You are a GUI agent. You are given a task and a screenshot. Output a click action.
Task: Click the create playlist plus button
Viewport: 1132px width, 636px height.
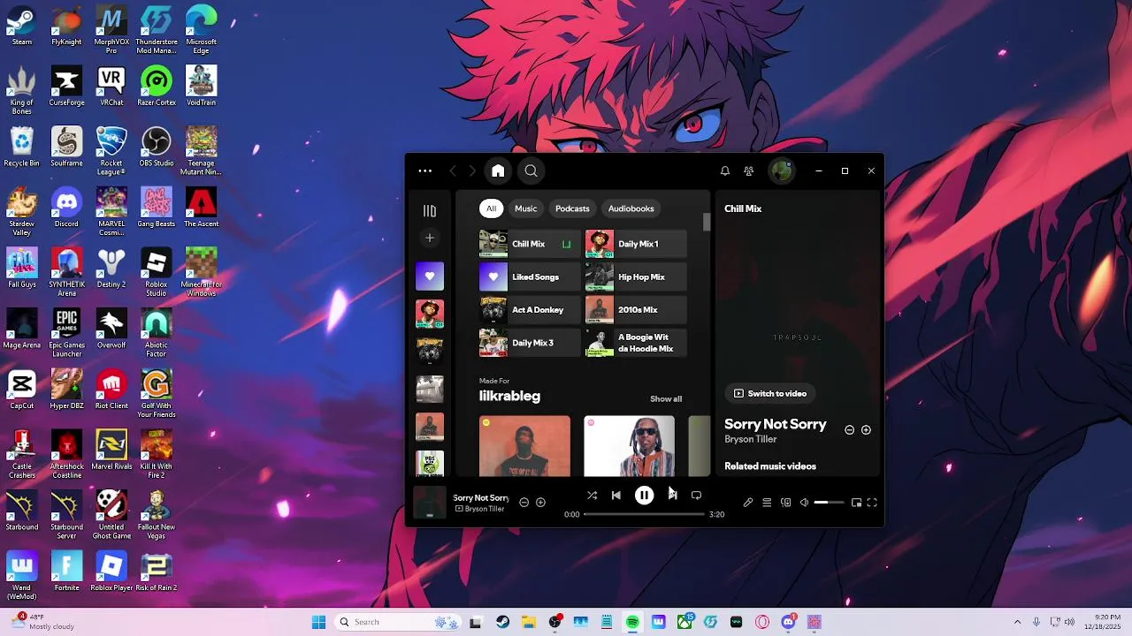pyautogui.click(x=430, y=238)
